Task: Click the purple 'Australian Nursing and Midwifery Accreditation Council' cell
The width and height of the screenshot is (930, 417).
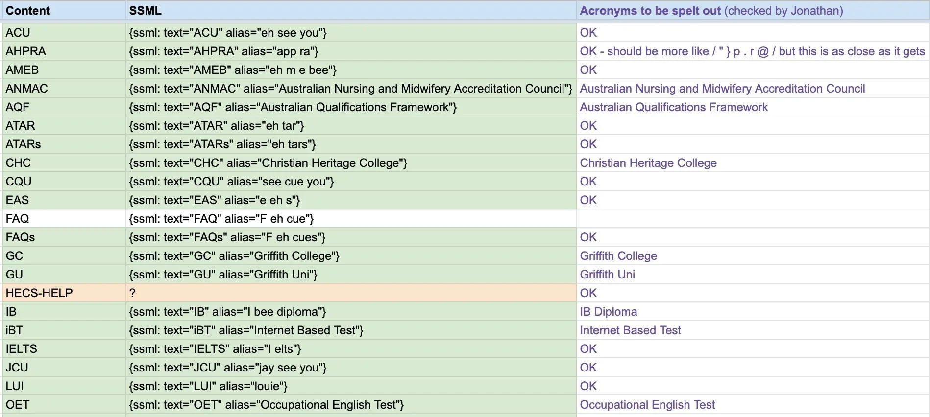Action: coord(753,89)
